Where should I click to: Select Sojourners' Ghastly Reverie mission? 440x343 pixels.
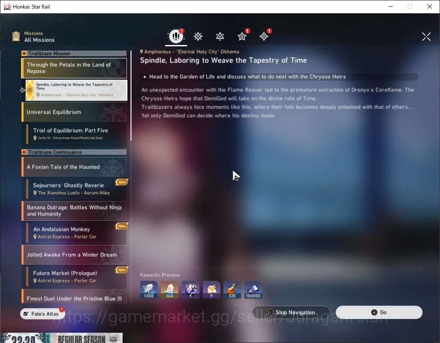pos(76,189)
